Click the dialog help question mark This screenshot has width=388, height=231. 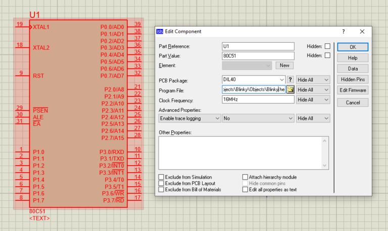(343, 32)
